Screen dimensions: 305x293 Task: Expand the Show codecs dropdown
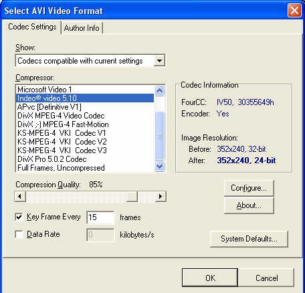159,61
